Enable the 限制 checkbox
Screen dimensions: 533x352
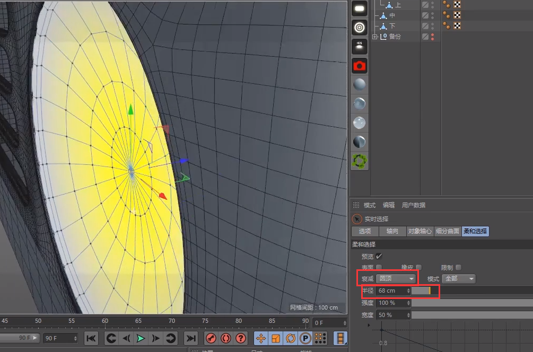point(458,267)
